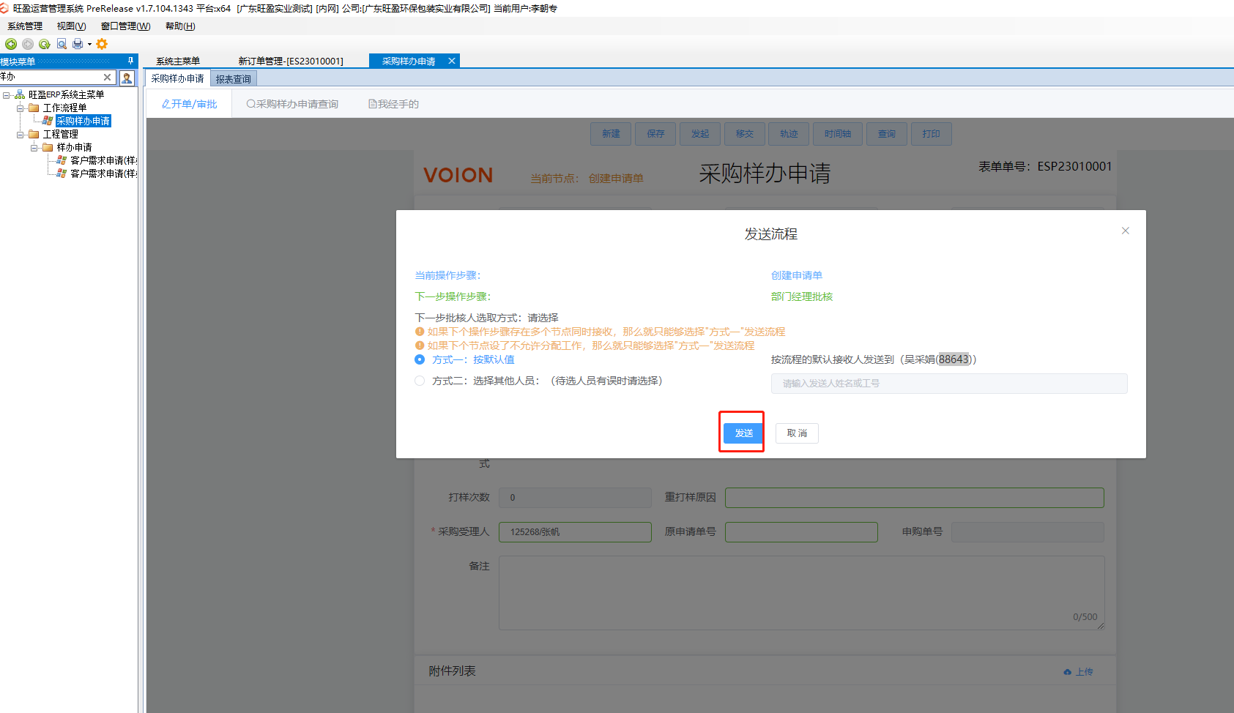Open the 开单/审批 tab
Image resolution: width=1234 pixels, height=713 pixels.
(x=190, y=104)
